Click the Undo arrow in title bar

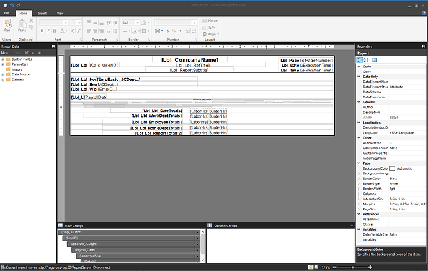[12, 5]
